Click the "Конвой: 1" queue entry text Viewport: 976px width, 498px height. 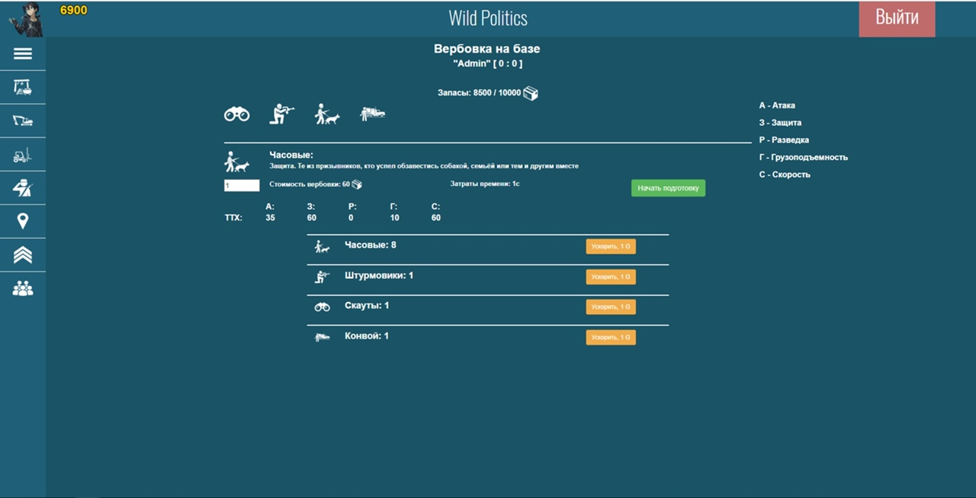[367, 336]
